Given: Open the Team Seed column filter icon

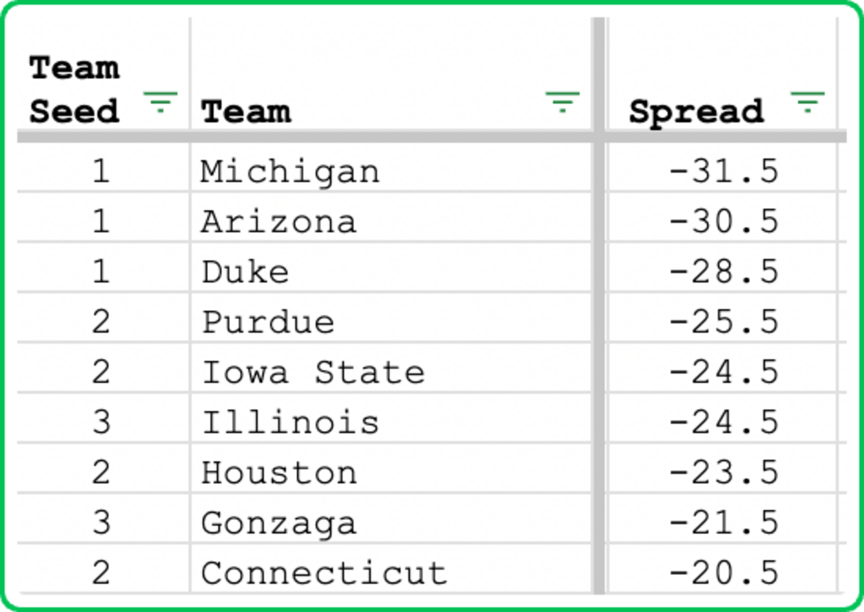Looking at the screenshot, I should tap(160, 102).
